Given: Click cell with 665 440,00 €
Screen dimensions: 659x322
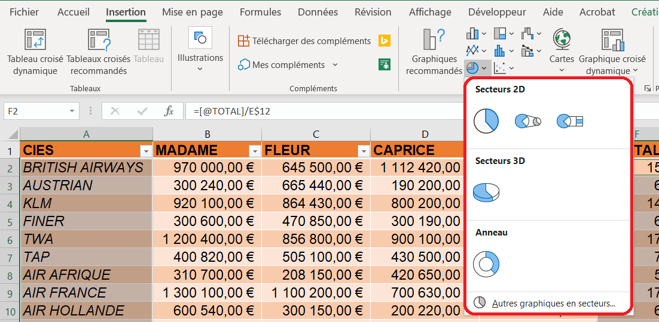Looking at the screenshot, I should pos(316,185).
